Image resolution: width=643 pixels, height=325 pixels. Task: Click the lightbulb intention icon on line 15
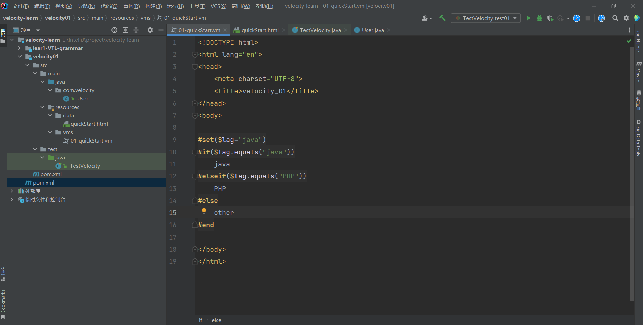204,211
